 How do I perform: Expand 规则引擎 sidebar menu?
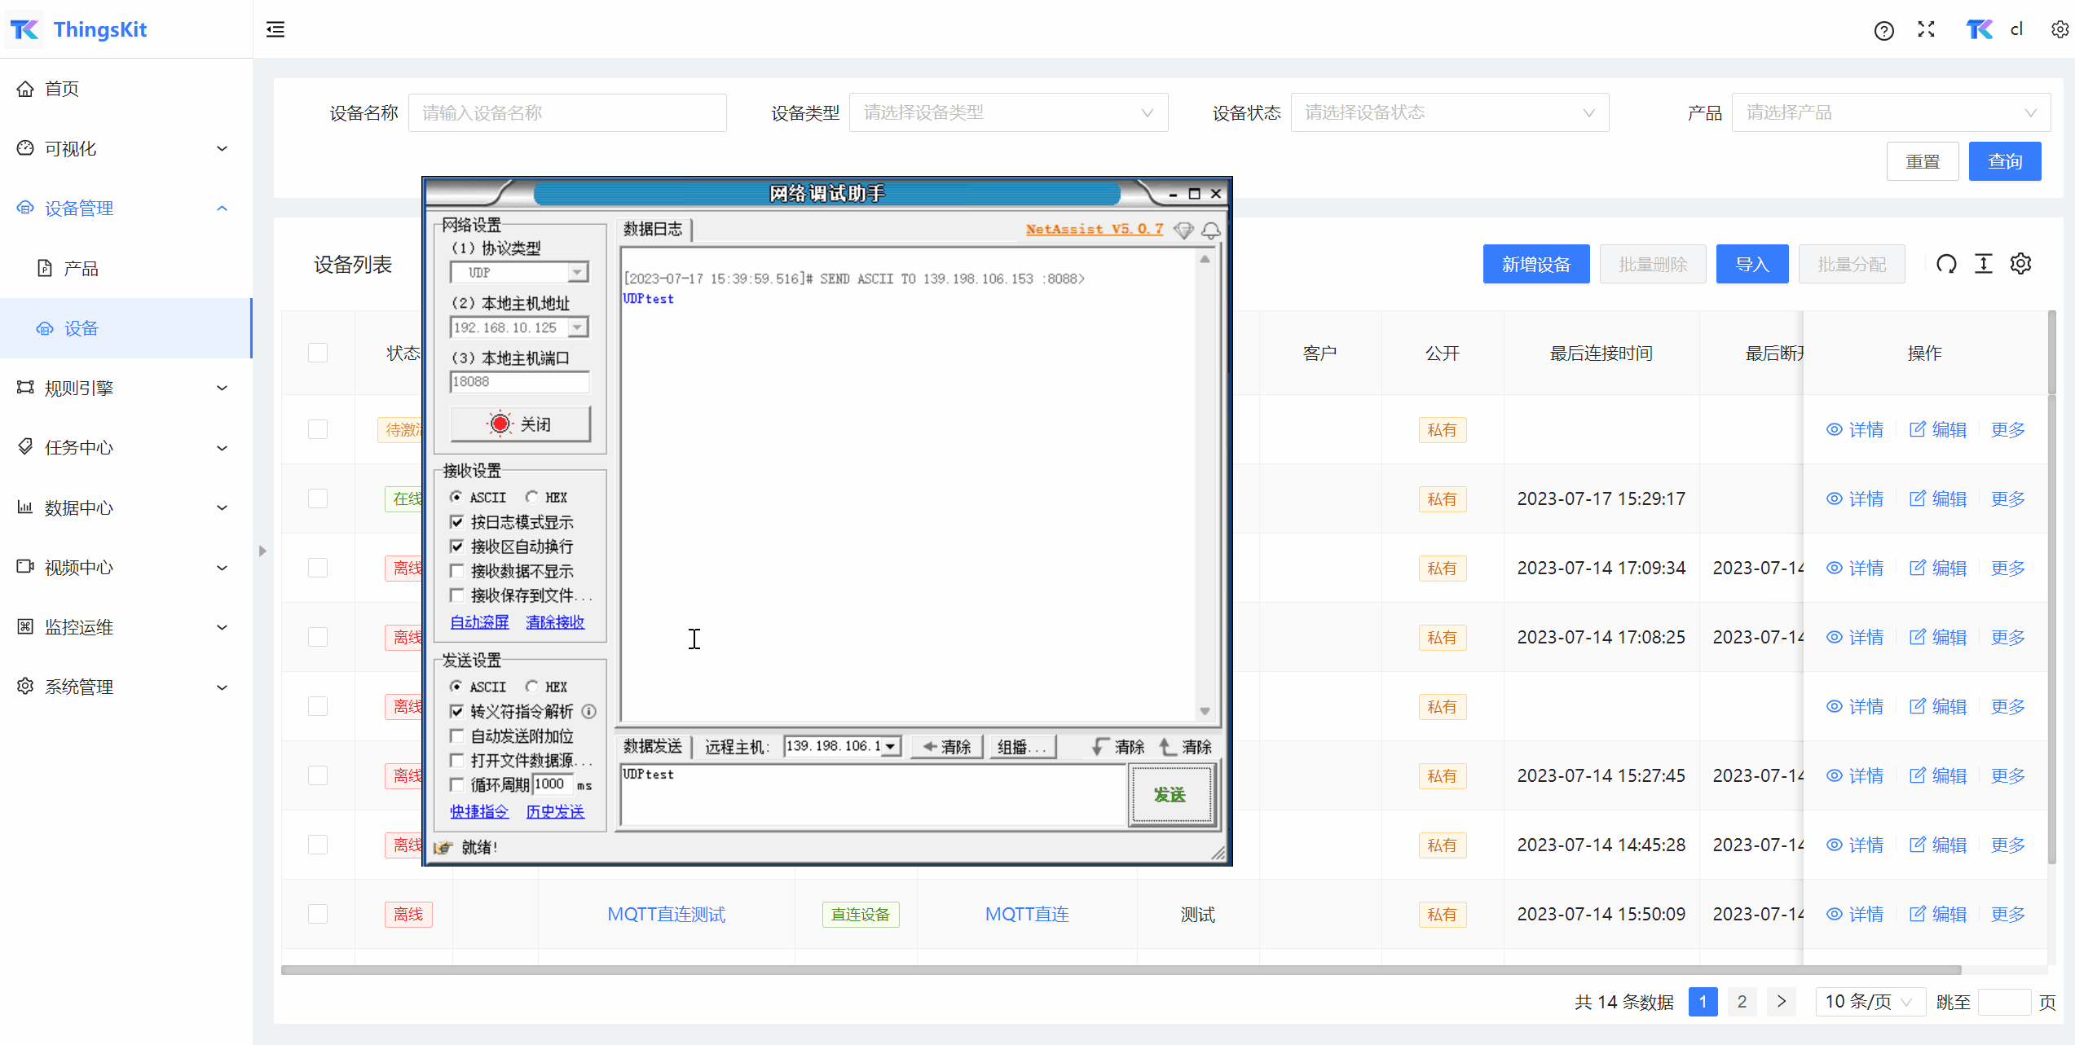[126, 389]
